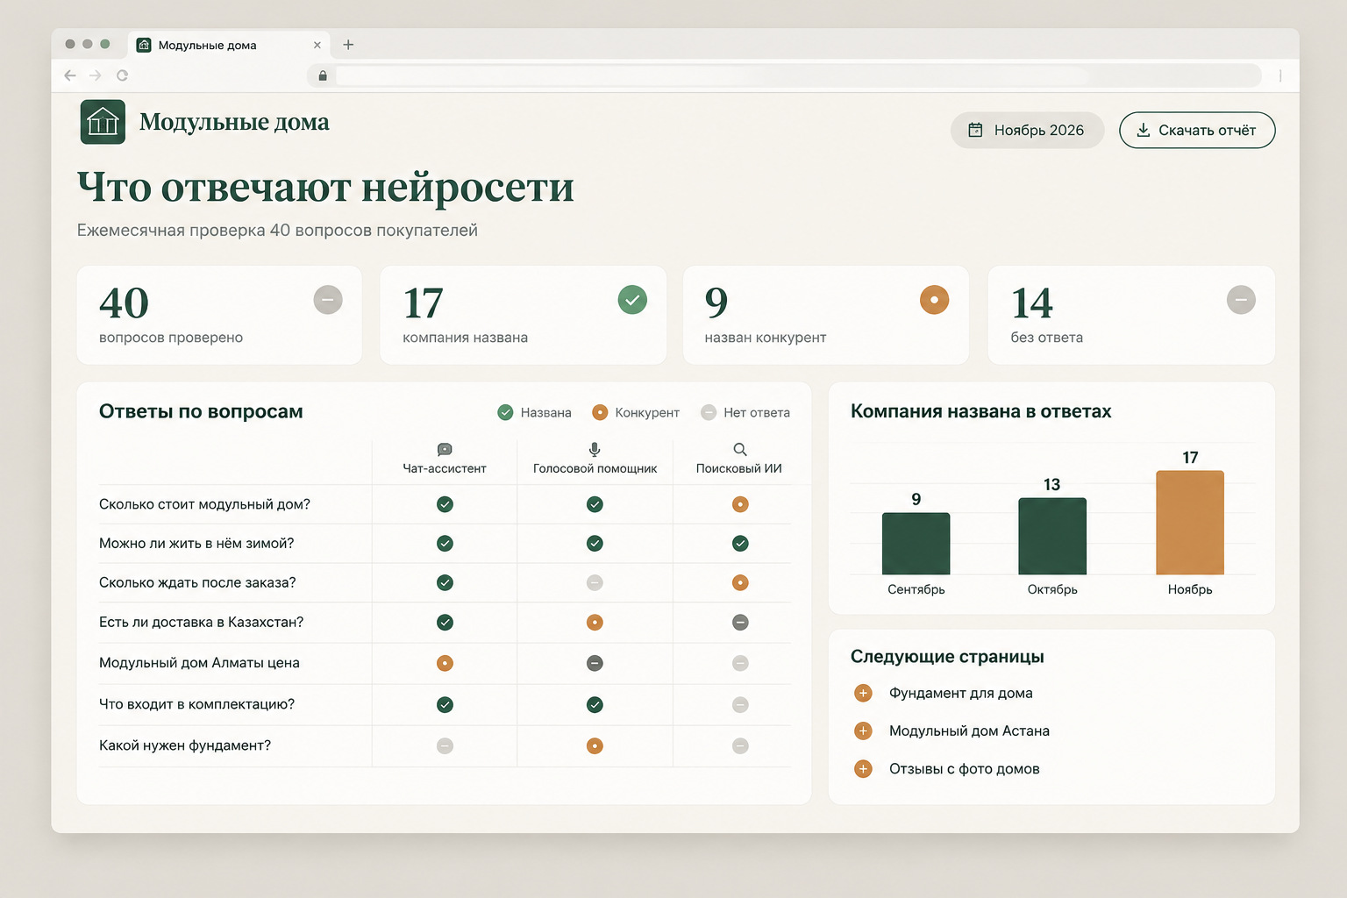1347x898 pixels.
Task: Click the Конкурент legend item
Action: (x=636, y=412)
